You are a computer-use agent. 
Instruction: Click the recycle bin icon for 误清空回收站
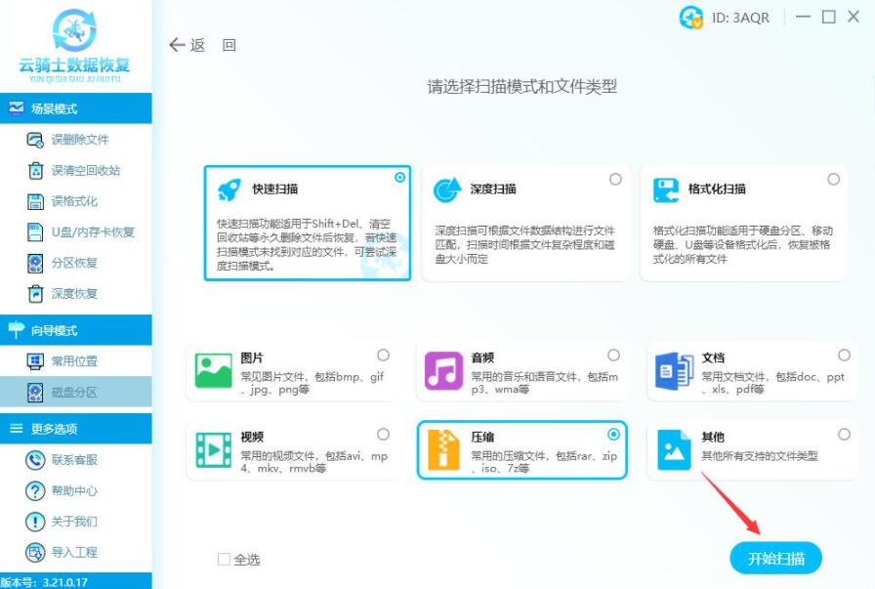coord(35,171)
